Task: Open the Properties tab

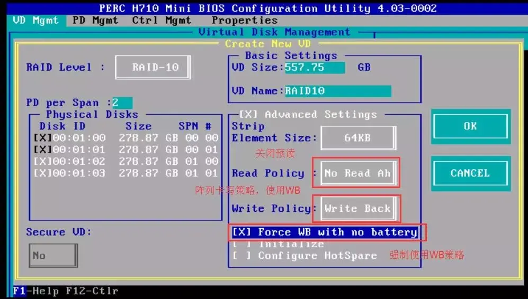Action: pyautogui.click(x=245, y=20)
